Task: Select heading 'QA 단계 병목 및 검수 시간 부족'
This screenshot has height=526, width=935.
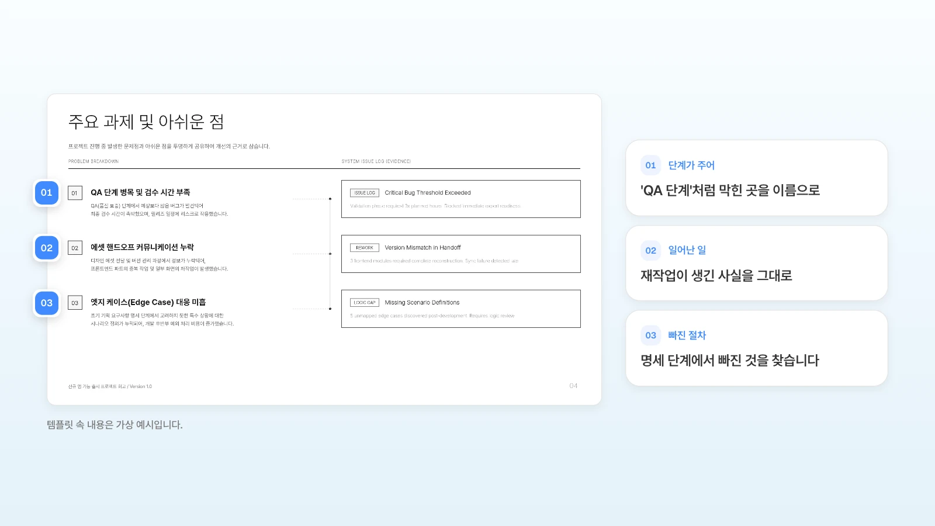Action: click(140, 192)
